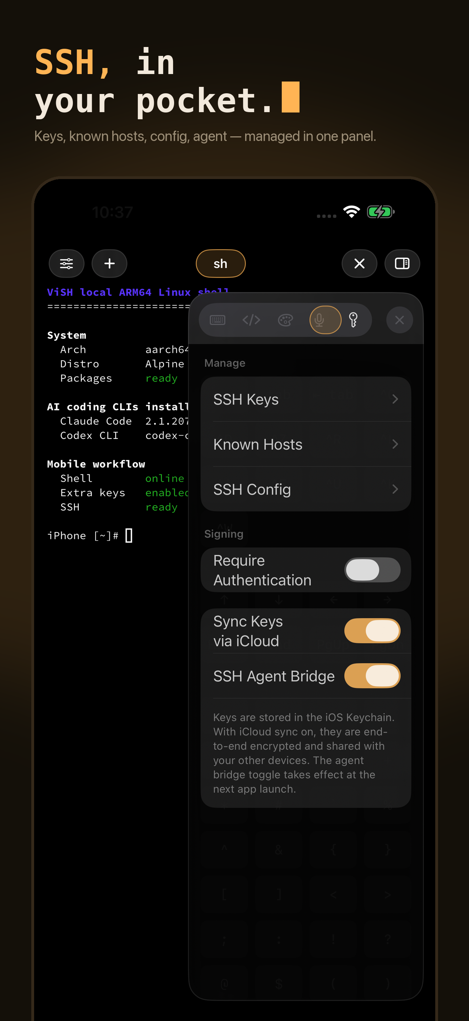The height and width of the screenshot is (1021, 469).
Task: Tap the "Mobile workflow" heading in terminal
Action: (x=96, y=464)
